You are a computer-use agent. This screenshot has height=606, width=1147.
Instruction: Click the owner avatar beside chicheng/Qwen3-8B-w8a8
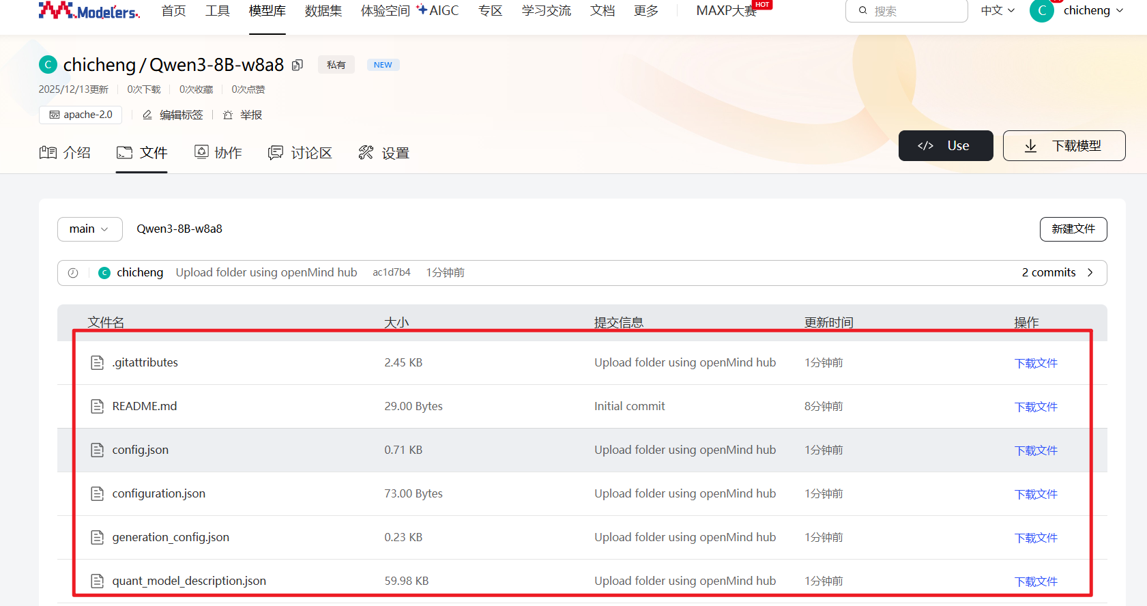click(48, 65)
